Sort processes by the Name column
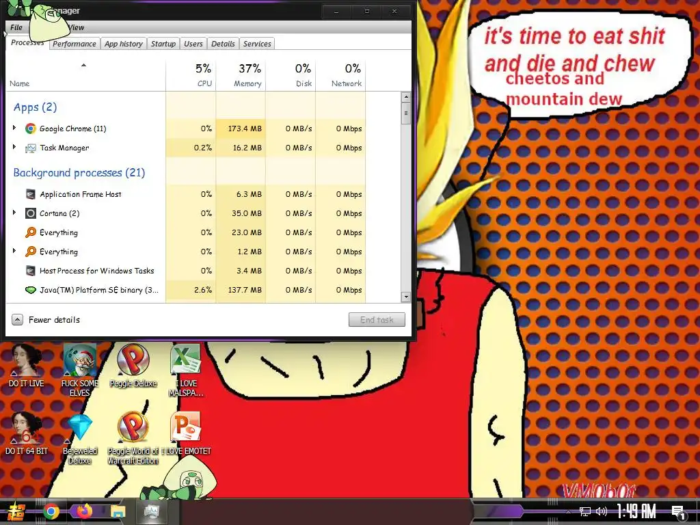This screenshot has height=525, width=700. (x=85, y=75)
